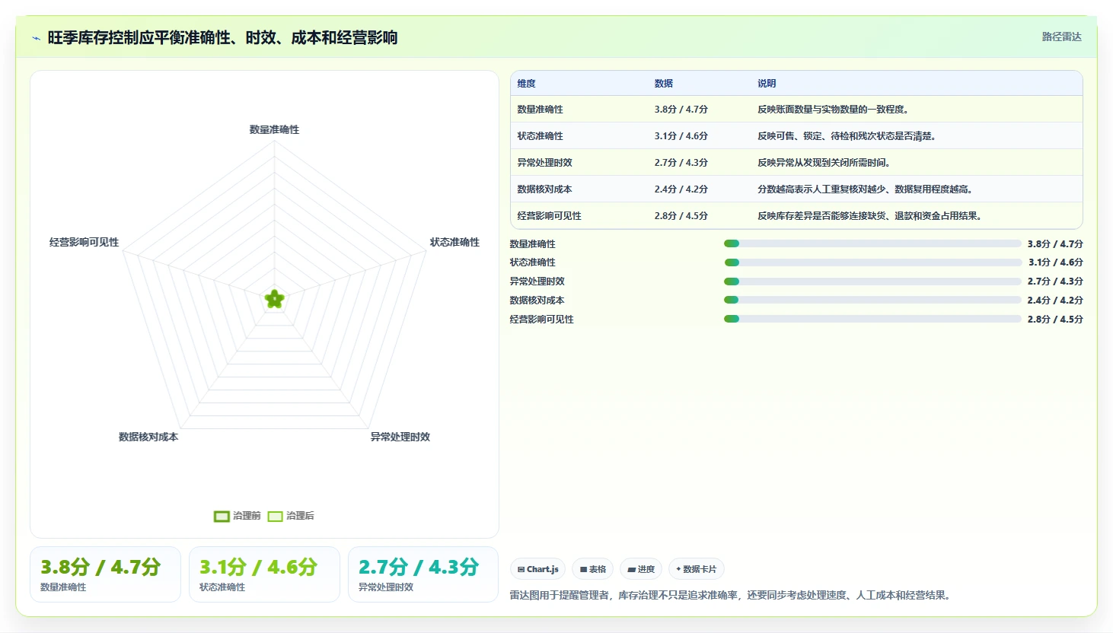Click table value 3.8分 / 4.7分
This screenshot has width=1113, height=633.
[x=681, y=110]
